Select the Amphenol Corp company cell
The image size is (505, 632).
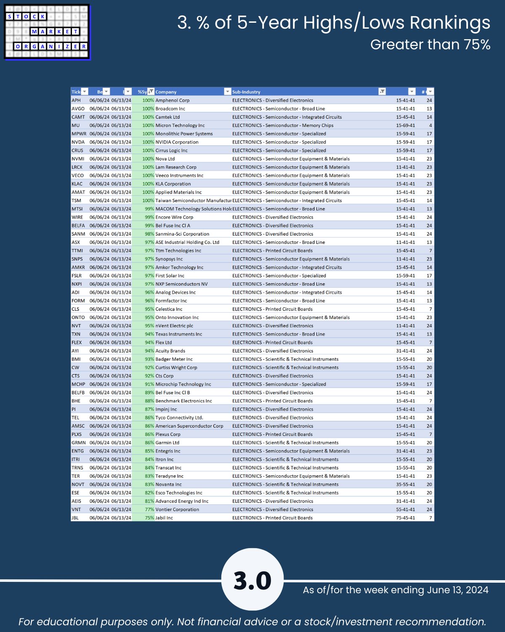click(x=173, y=100)
